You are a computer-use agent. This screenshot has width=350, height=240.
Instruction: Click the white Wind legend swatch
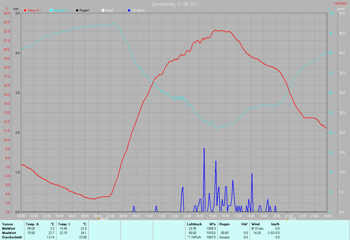pos(103,10)
